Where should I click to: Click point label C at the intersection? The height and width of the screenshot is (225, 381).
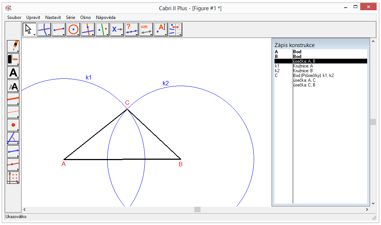click(x=127, y=102)
